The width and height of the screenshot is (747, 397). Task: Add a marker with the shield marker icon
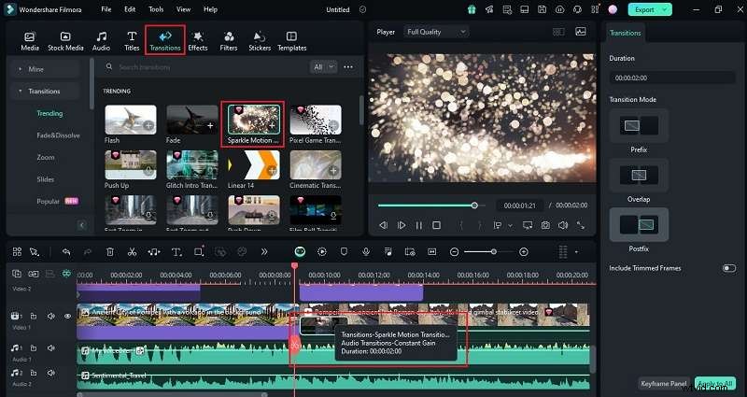(344, 251)
